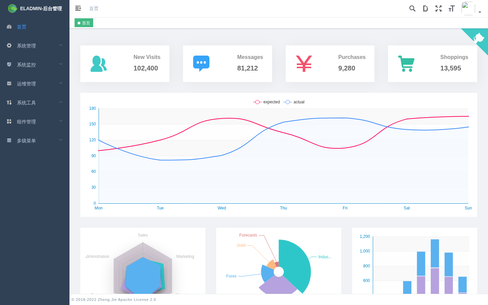Click the 首页 dashboard sidebar icon
The image size is (488, 305).
click(x=9, y=27)
